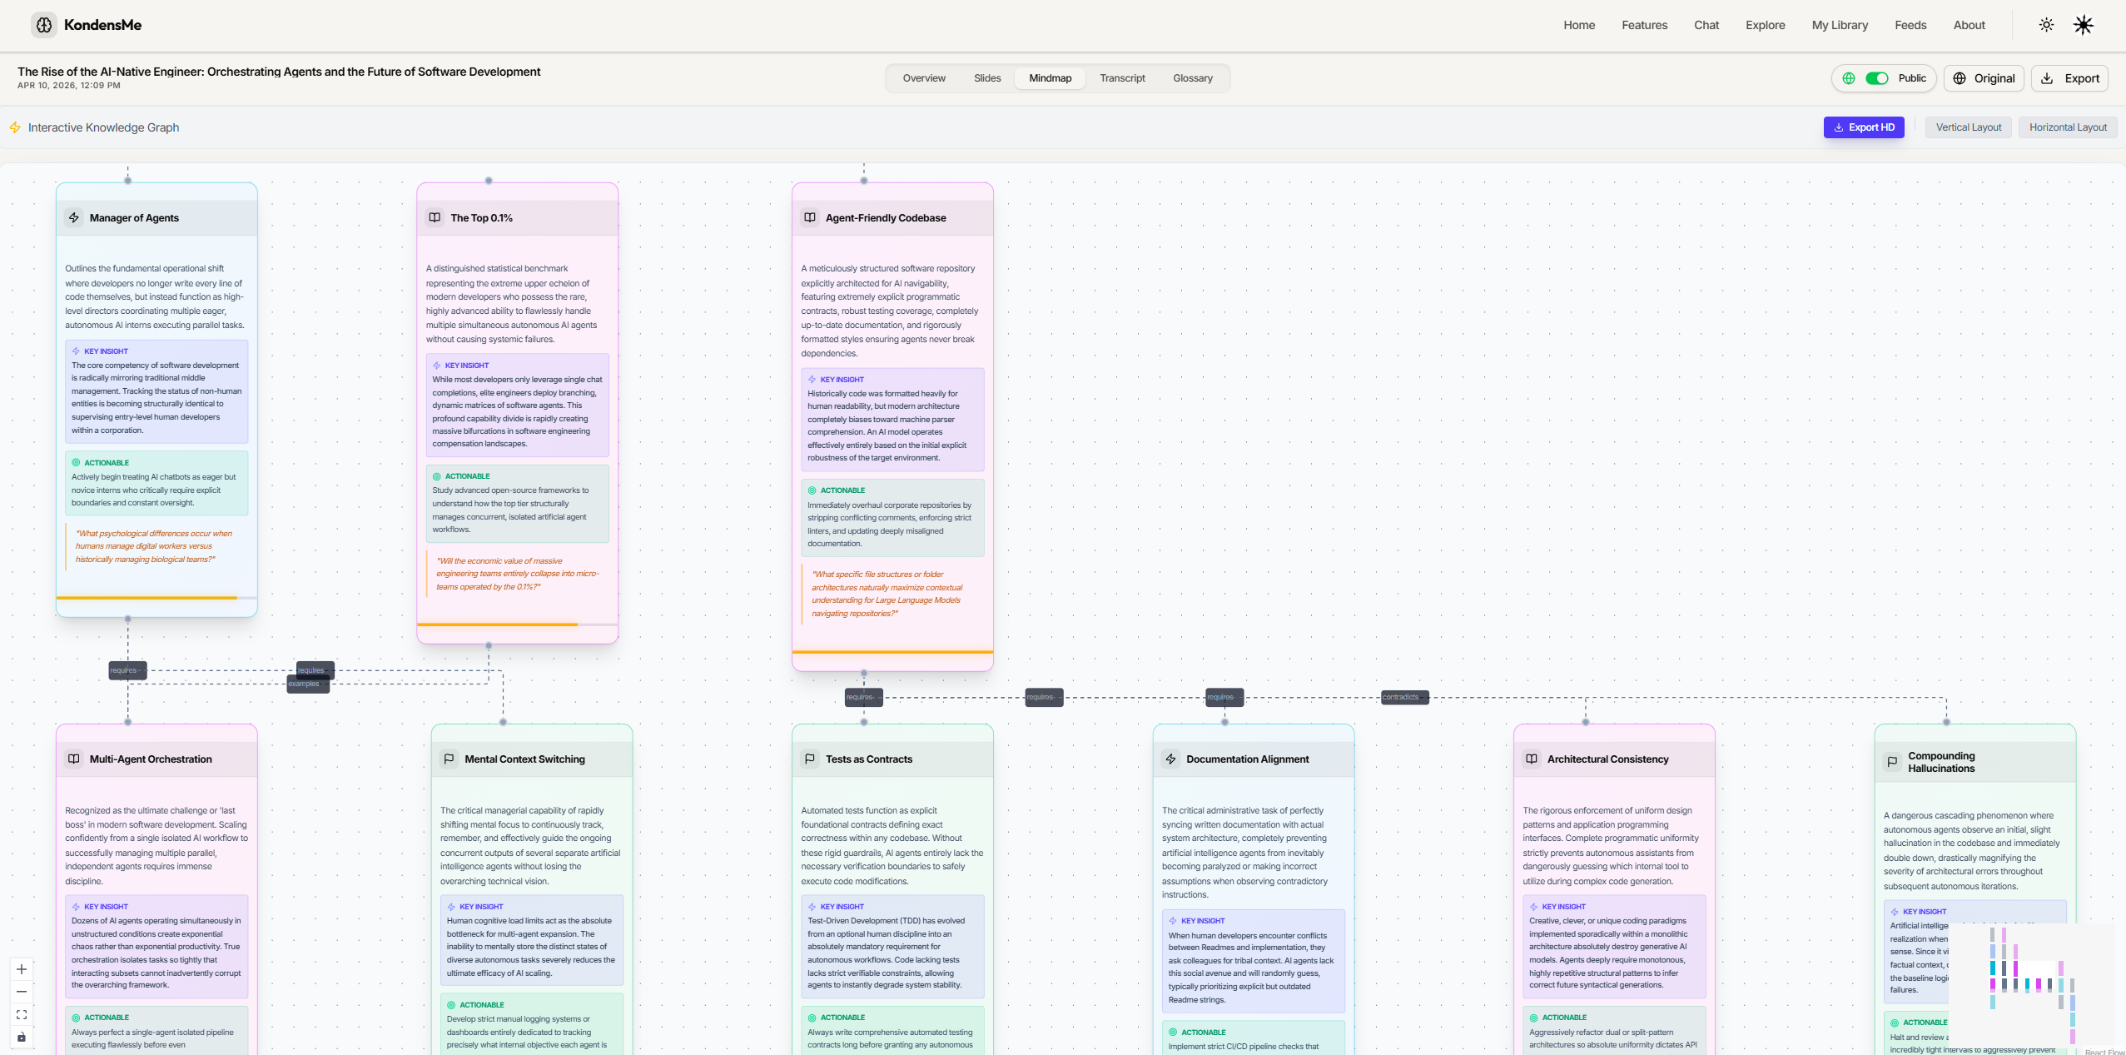
Task: Click the flag icon on Tests as Contracts
Action: coord(809,759)
